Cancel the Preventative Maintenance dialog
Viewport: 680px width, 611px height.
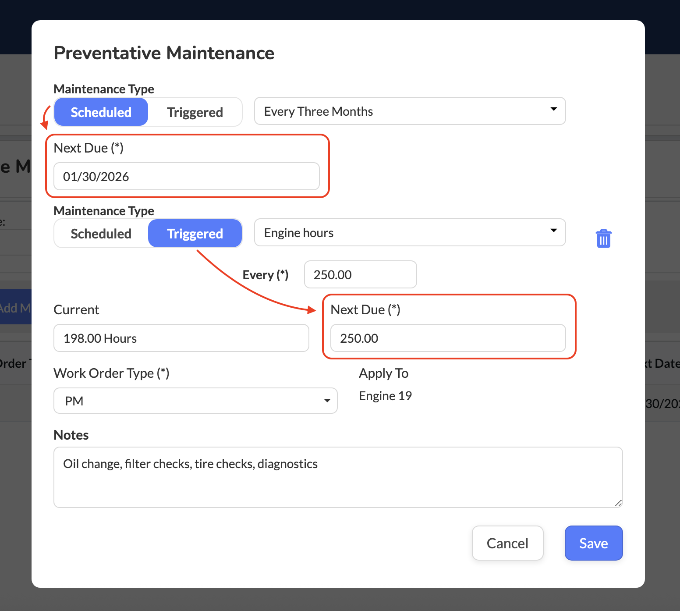pos(507,543)
